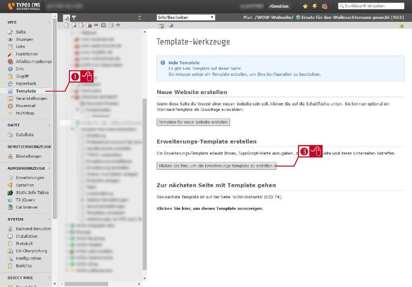Collapse the ADMINWERKZEUGE module group

pos(49,168)
